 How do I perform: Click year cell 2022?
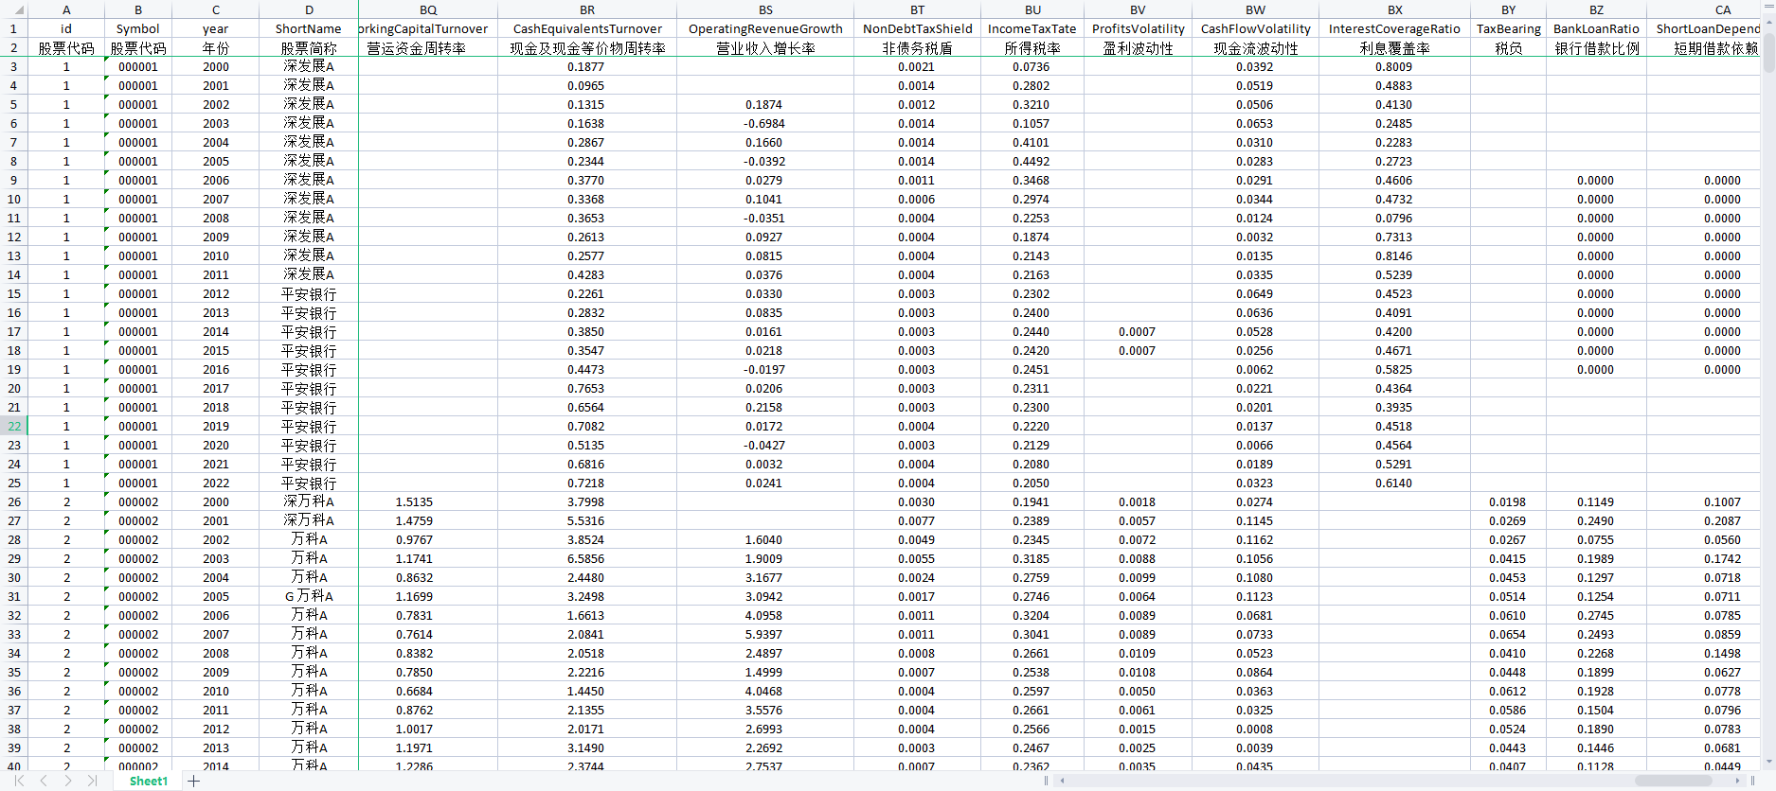coord(216,483)
